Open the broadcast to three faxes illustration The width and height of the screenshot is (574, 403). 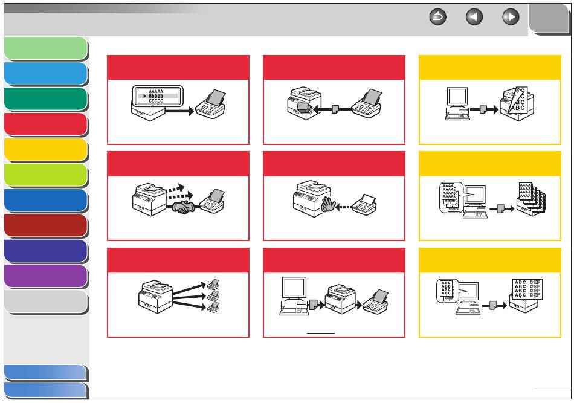coord(178,295)
